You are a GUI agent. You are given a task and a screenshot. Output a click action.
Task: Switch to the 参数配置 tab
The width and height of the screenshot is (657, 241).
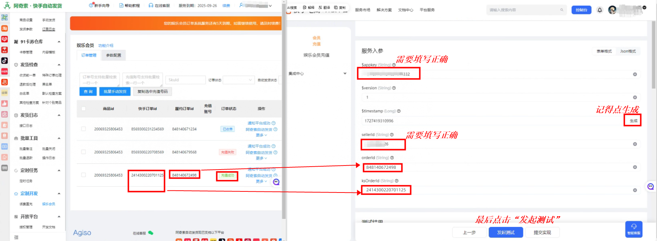(x=114, y=55)
